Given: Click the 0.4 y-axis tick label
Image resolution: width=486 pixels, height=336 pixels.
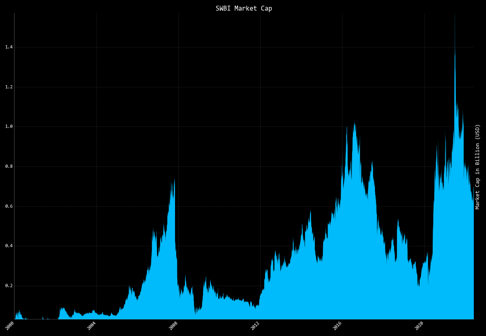Looking at the screenshot, I should [x=9, y=246].
